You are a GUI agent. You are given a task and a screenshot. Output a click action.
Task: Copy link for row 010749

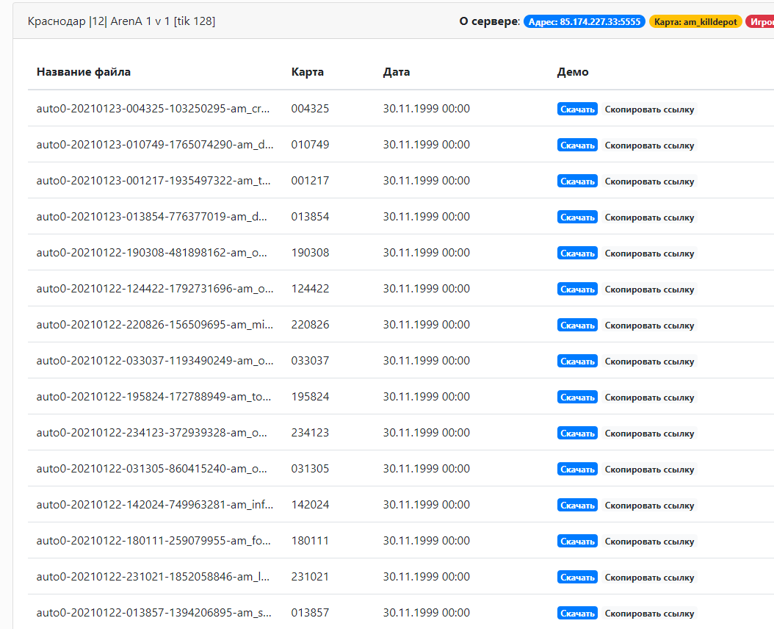649,145
